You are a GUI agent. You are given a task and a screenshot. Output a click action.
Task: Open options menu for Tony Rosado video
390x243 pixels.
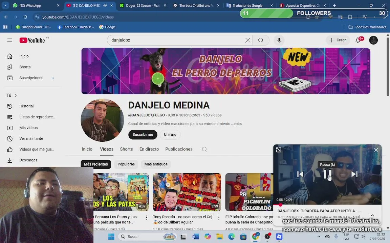pyautogui.click(x=219, y=217)
